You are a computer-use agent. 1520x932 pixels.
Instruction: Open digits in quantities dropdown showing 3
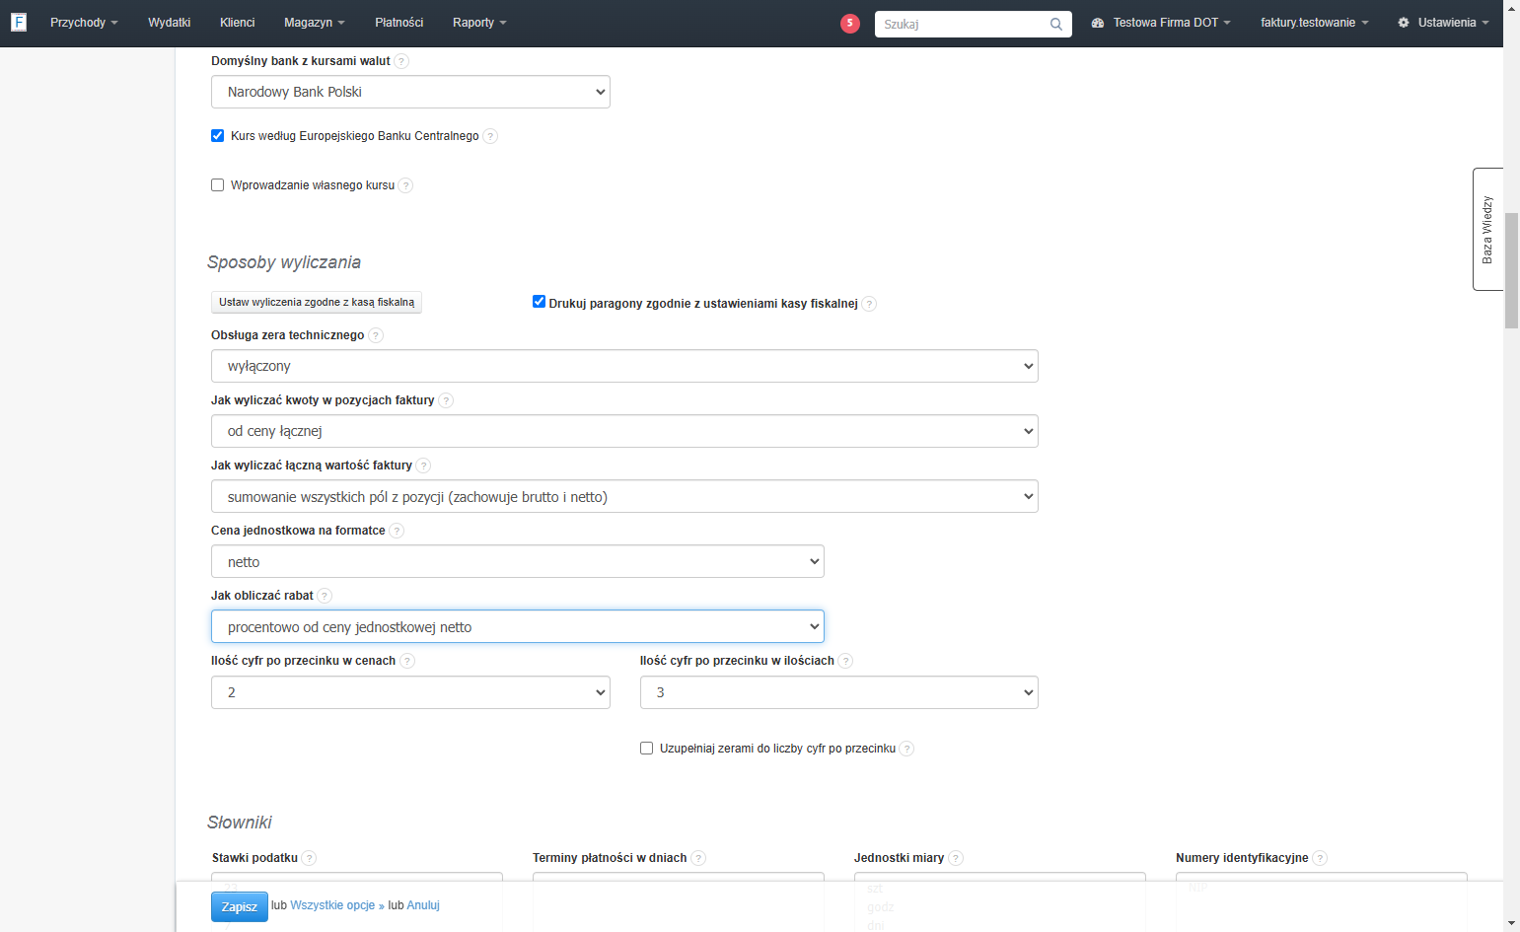point(839,692)
